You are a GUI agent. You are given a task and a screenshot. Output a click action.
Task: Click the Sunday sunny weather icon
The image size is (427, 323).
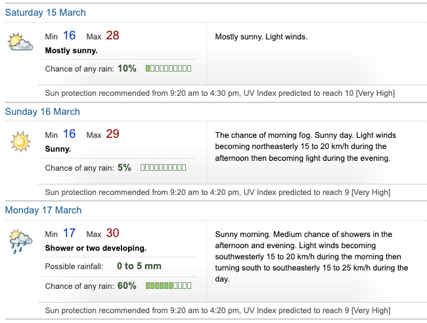(x=20, y=141)
